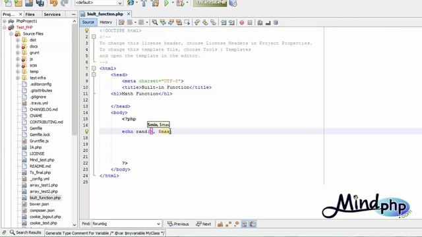Open the browser globe icon in toolbar
The width and height of the screenshot is (422, 237).
coord(131,3)
